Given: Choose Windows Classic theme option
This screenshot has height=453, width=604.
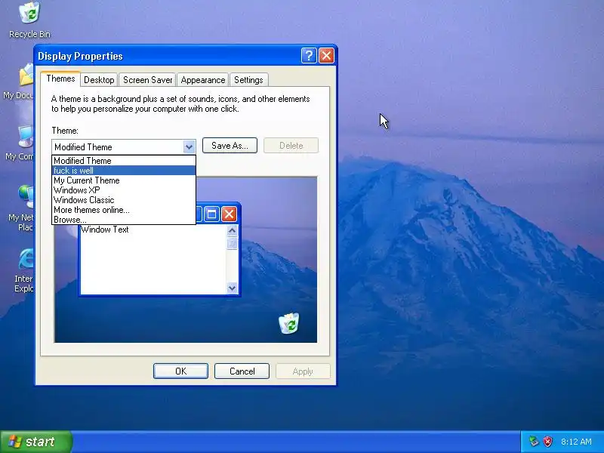Looking at the screenshot, I should 124,200.
